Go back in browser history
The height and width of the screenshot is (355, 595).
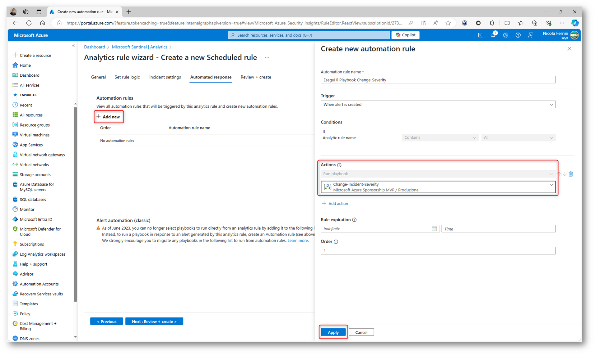point(15,23)
